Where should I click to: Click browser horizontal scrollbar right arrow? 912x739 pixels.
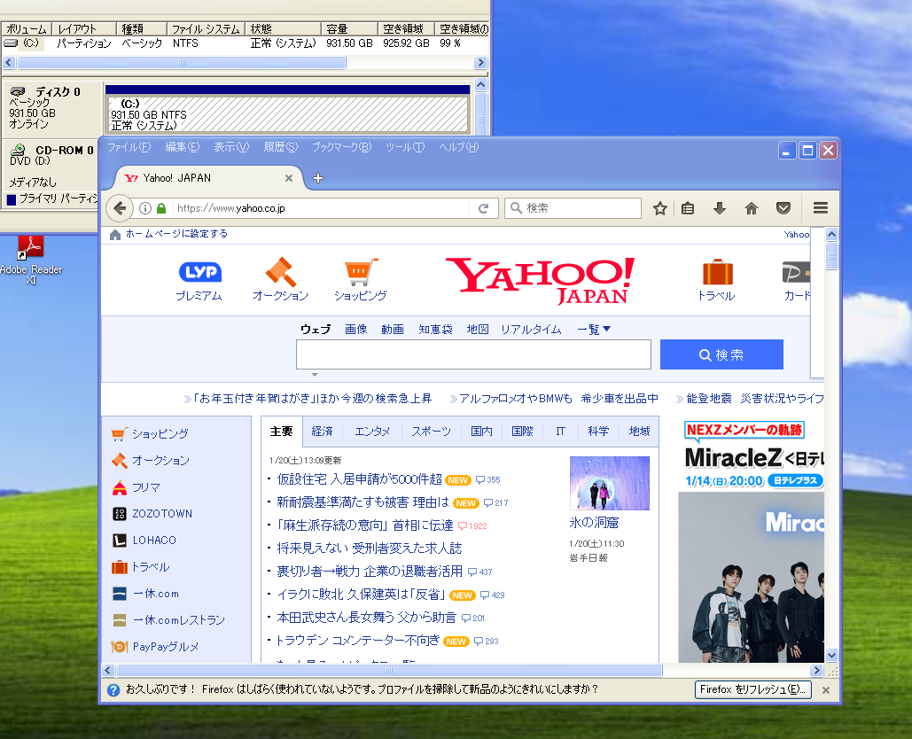click(x=816, y=671)
